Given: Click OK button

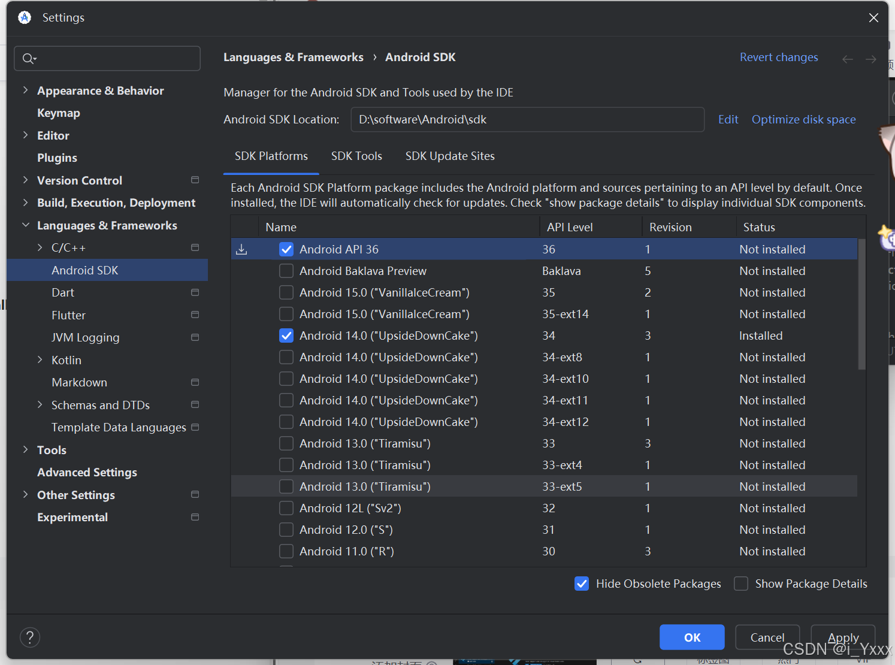Looking at the screenshot, I should click(x=692, y=637).
